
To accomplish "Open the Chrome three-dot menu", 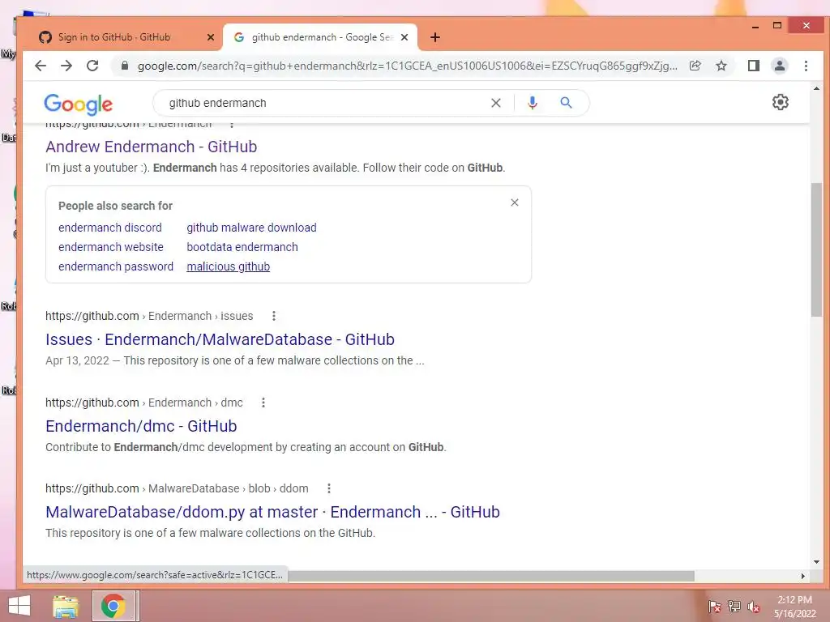I will 806,66.
